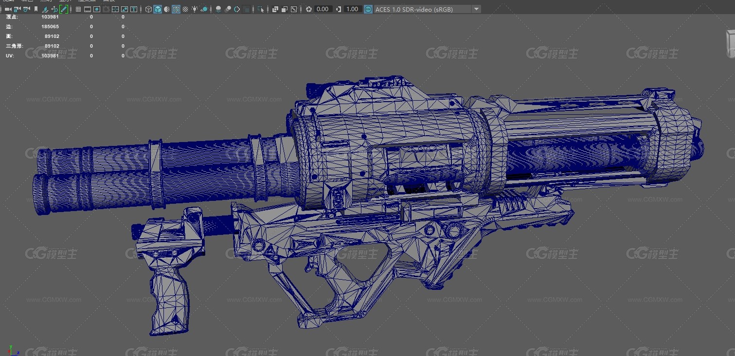Viewport: 735px width, 356px height.
Task: Click Use All Lights bulb icon
Action: (195, 9)
